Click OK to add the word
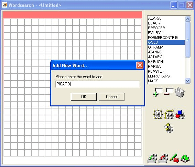Viewport: 195px width, 167px height. (84, 97)
